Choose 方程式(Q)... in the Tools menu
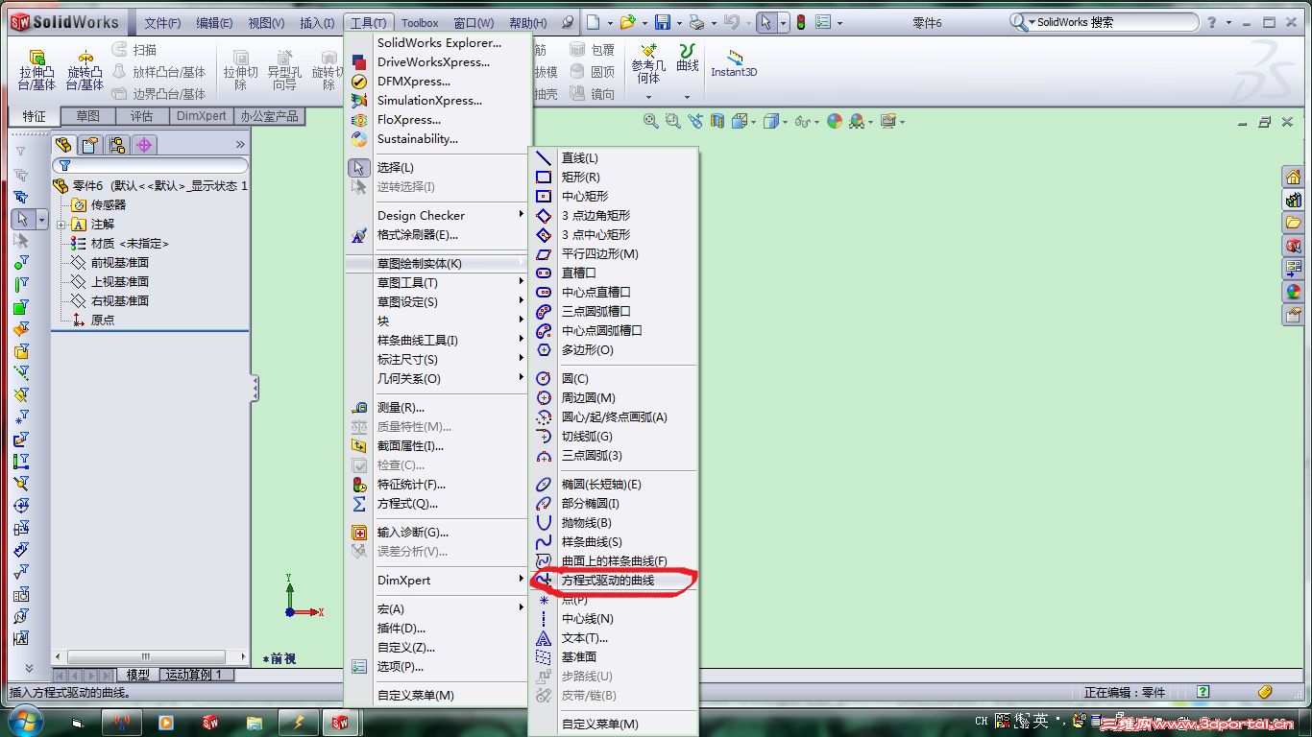 [x=438, y=503]
